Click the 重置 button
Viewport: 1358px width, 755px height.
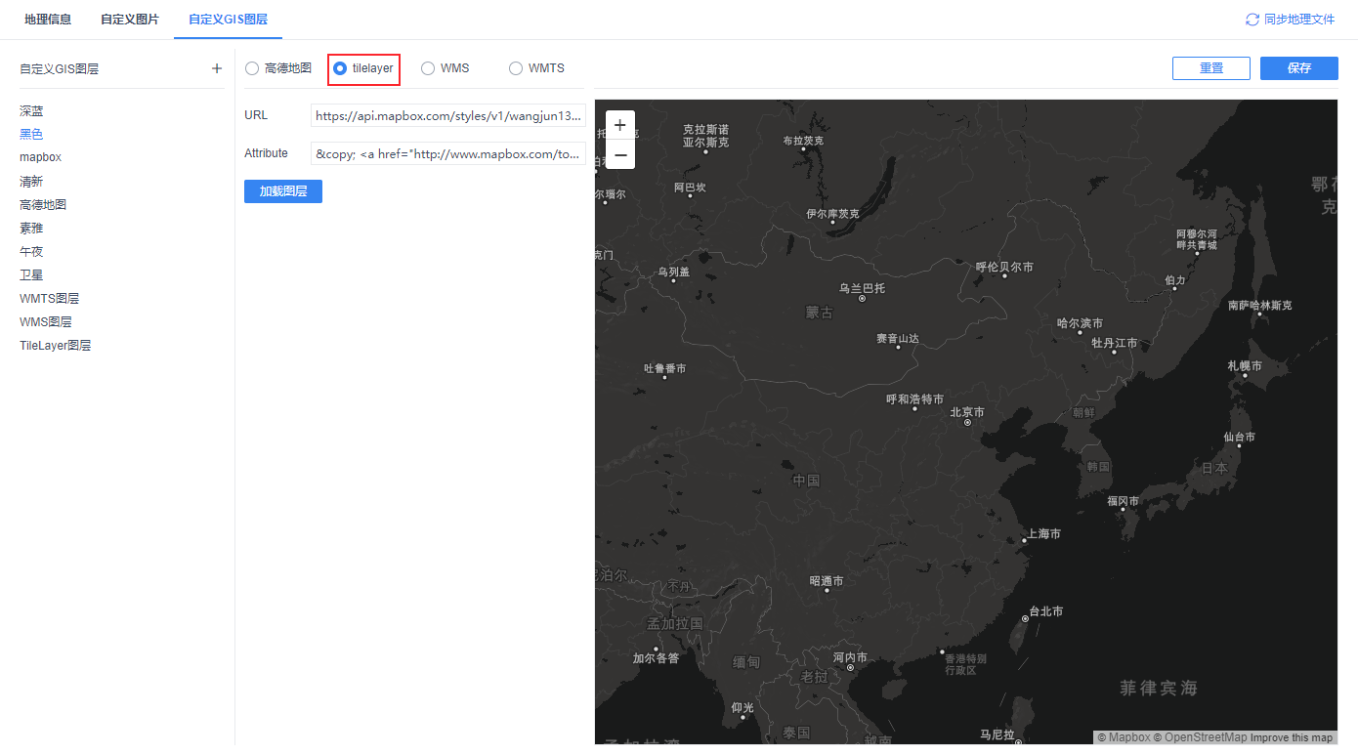click(1211, 68)
